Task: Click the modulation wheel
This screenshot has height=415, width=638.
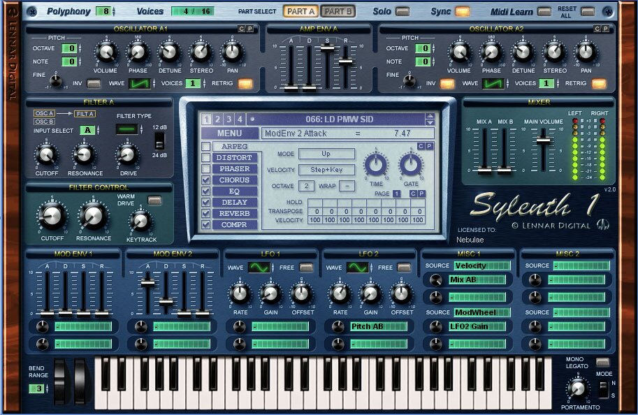Action: pyautogui.click(x=81, y=380)
